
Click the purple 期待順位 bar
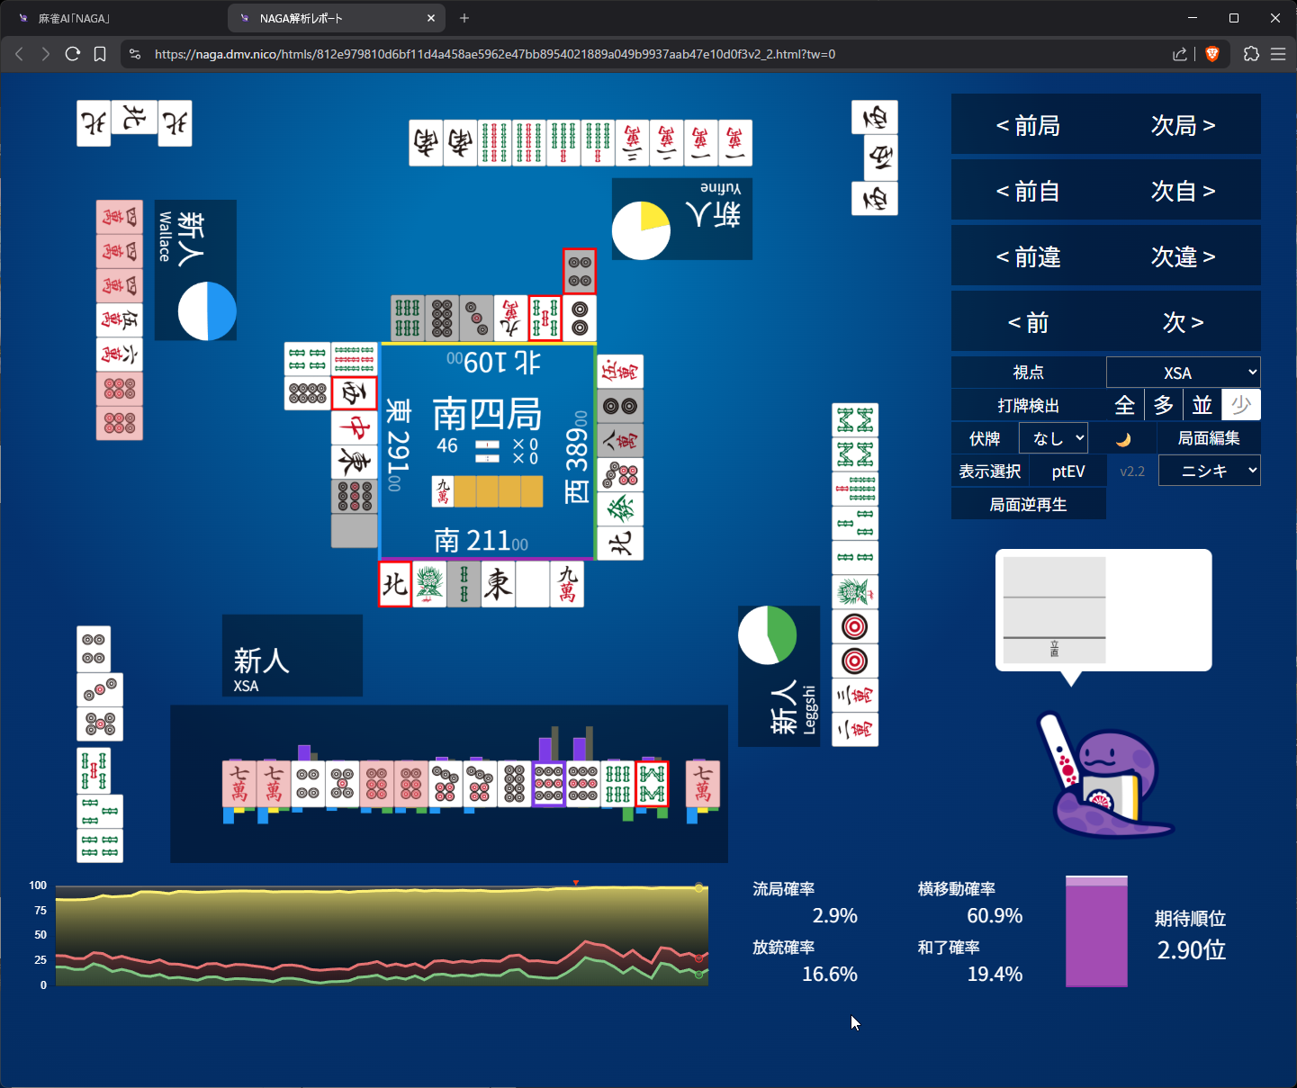[x=1096, y=932]
